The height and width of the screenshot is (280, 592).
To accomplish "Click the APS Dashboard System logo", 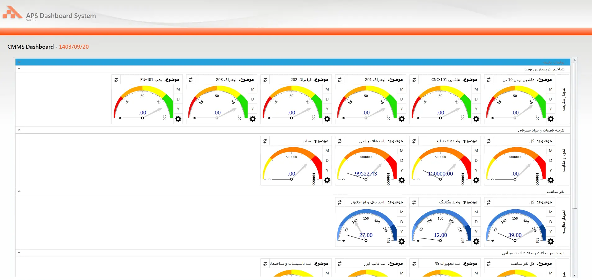I will point(12,13).
